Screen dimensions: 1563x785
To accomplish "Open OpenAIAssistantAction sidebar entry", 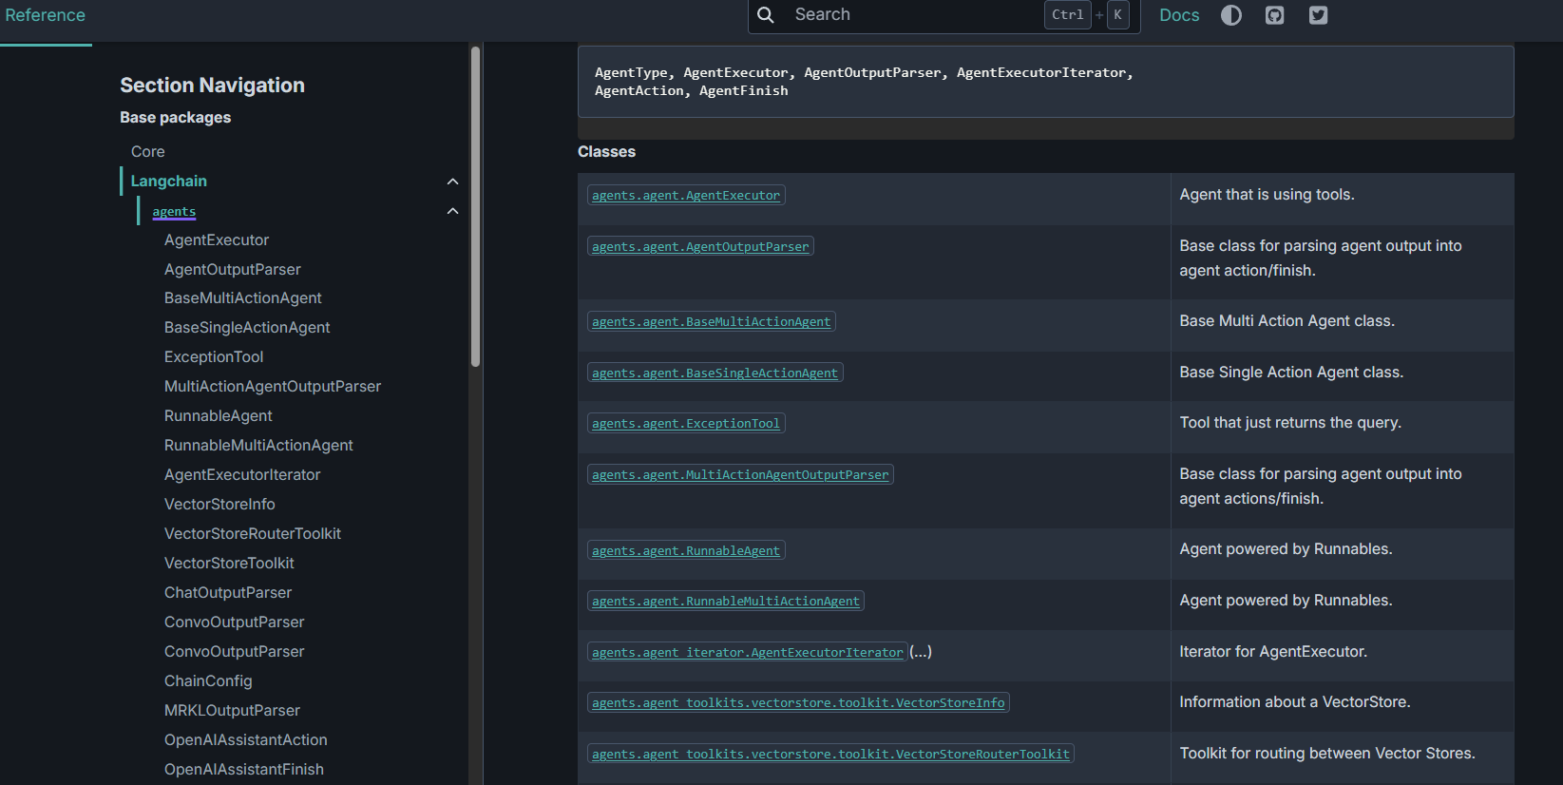I will (x=246, y=740).
